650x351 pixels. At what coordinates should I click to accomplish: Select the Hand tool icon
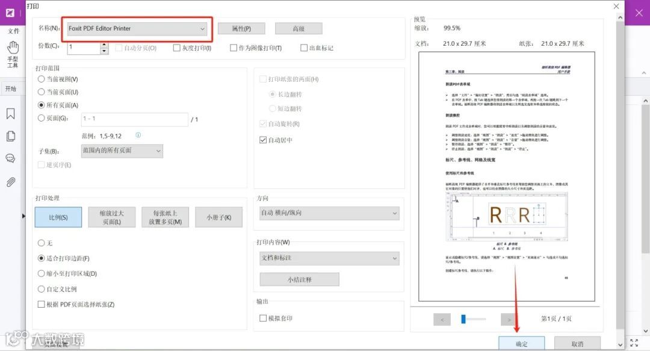click(13, 48)
